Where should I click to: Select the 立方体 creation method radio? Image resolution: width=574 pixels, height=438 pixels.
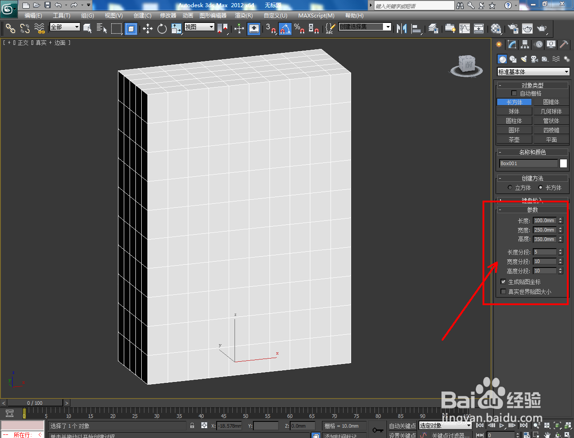point(510,188)
